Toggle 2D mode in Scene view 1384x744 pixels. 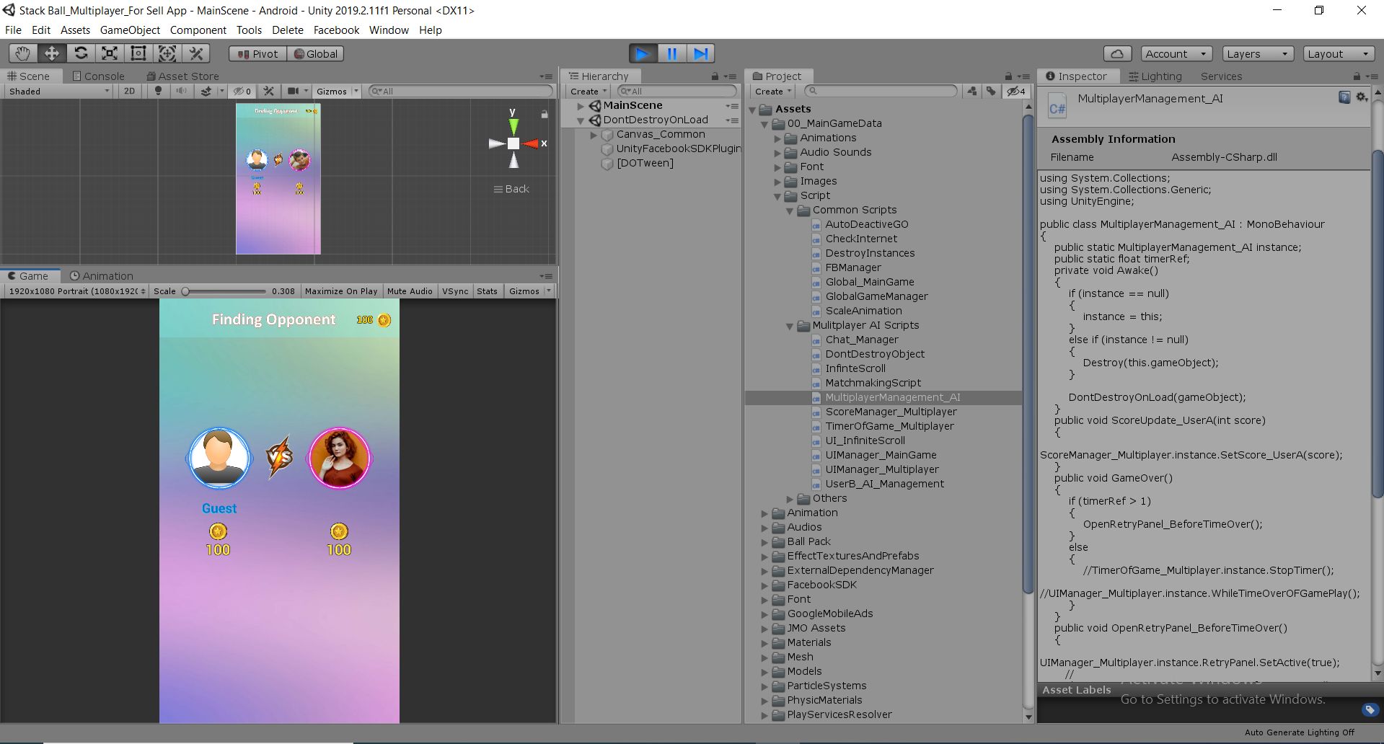(x=129, y=91)
